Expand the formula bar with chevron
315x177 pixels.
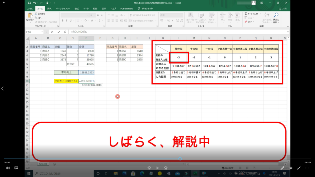pos(288,32)
